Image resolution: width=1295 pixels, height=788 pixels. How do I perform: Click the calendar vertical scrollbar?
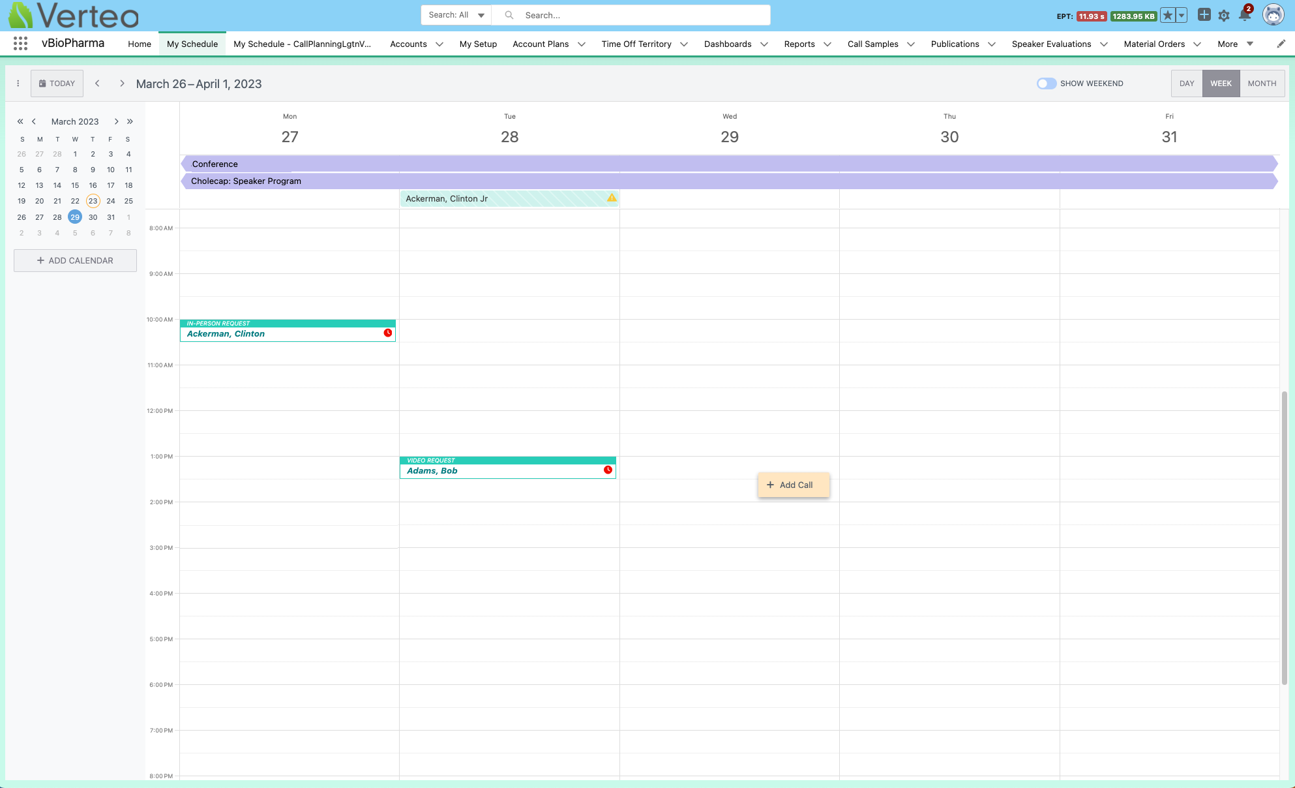1283,538
